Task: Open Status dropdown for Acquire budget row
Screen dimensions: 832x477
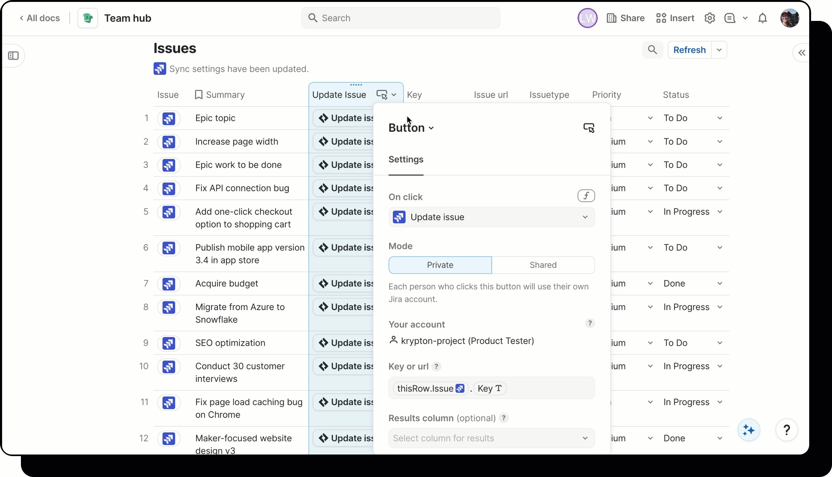Action: pos(720,283)
